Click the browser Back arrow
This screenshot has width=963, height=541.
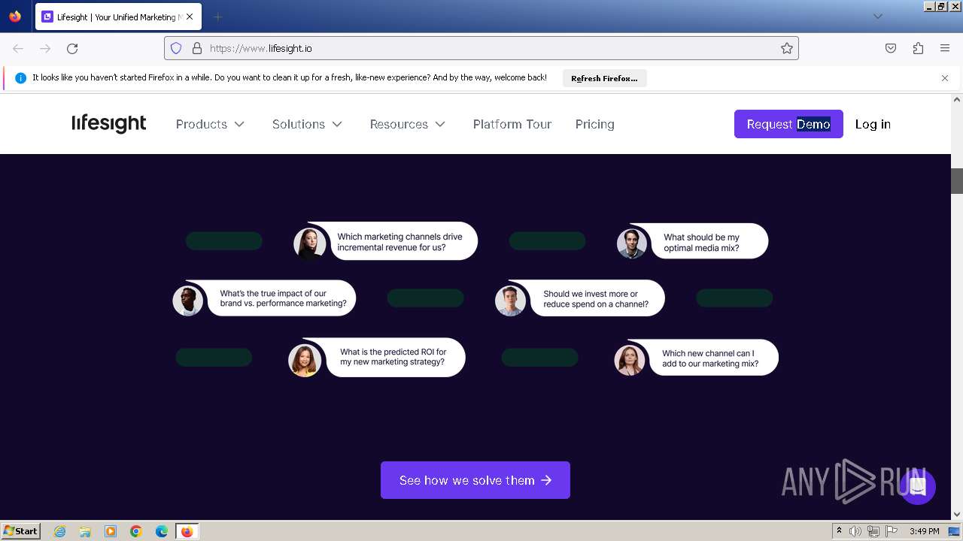(x=18, y=48)
